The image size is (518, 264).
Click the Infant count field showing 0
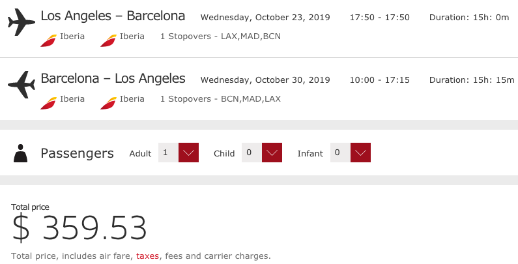click(340, 153)
